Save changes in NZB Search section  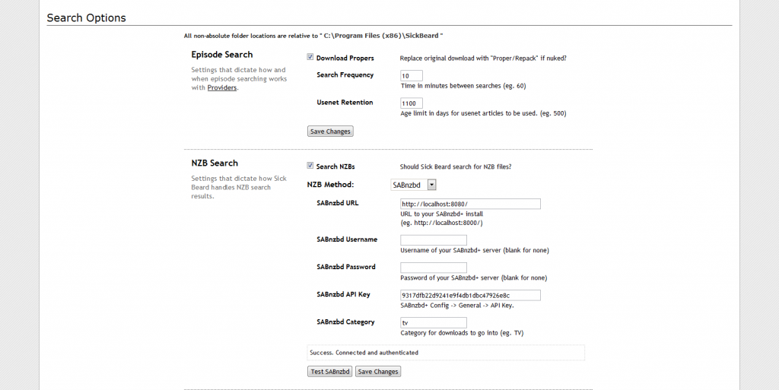pyautogui.click(x=378, y=372)
